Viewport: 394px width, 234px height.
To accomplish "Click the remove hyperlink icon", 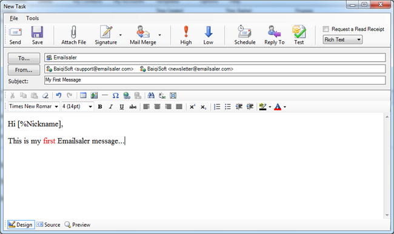I will (138, 96).
